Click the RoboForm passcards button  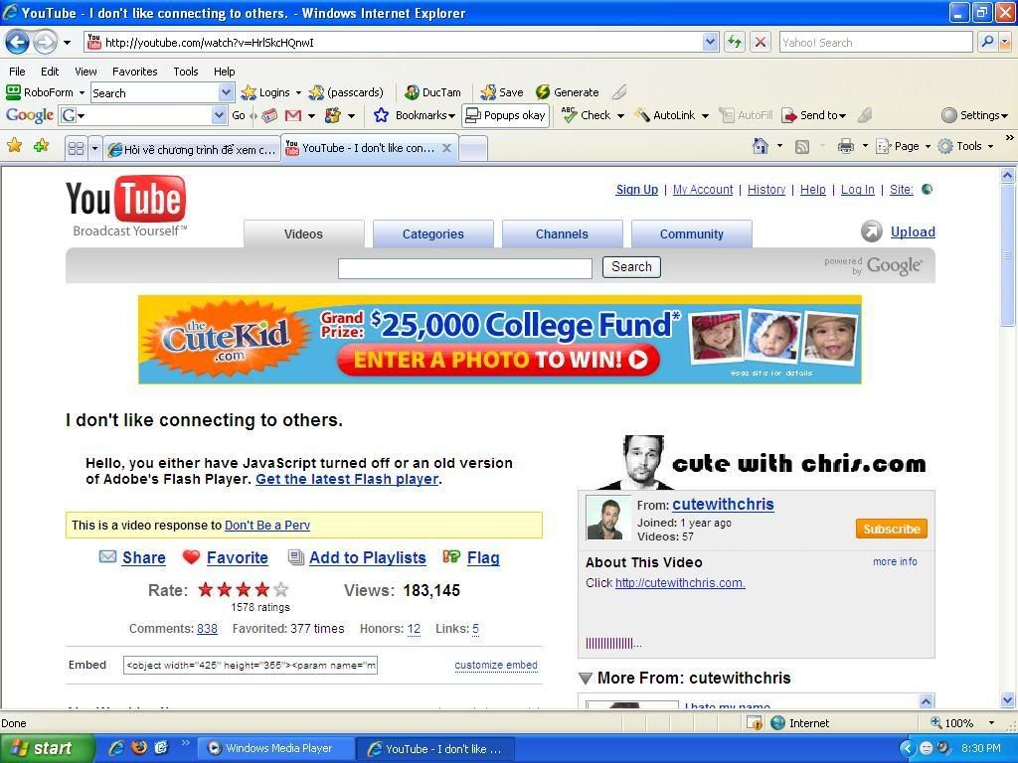[x=346, y=92]
